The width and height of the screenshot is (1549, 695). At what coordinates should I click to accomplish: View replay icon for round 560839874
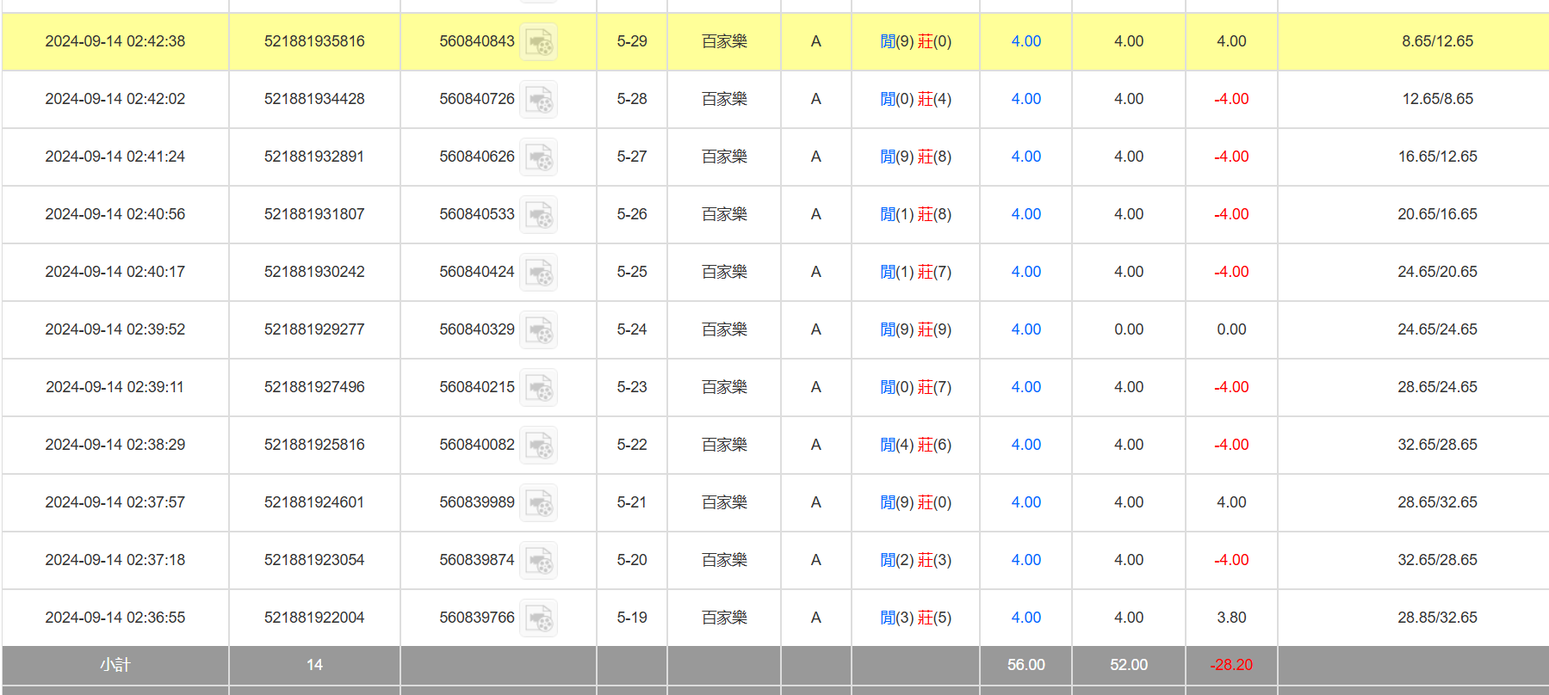pyautogui.click(x=539, y=561)
